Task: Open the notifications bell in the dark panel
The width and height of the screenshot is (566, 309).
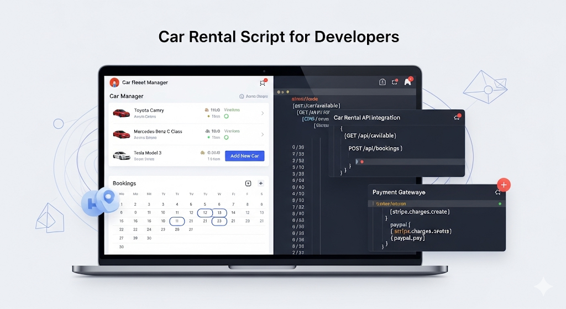Action: click(x=407, y=82)
